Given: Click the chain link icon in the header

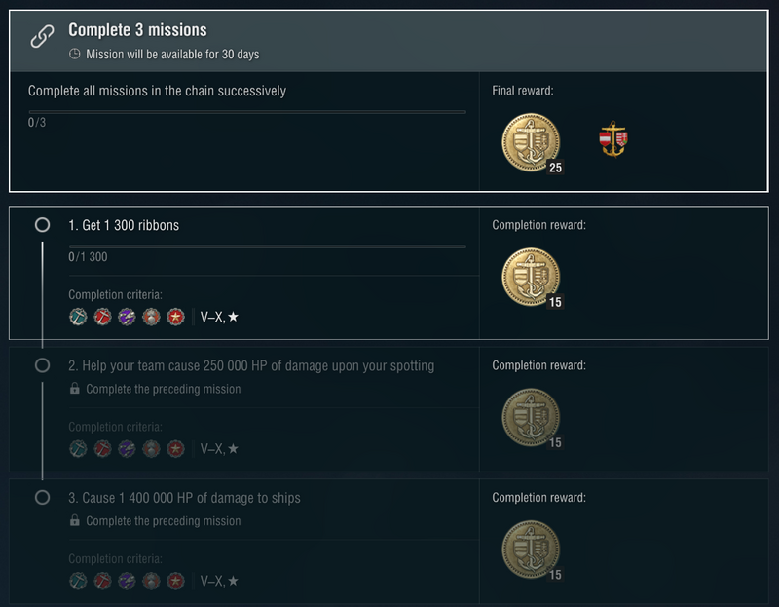Looking at the screenshot, I should click(42, 38).
